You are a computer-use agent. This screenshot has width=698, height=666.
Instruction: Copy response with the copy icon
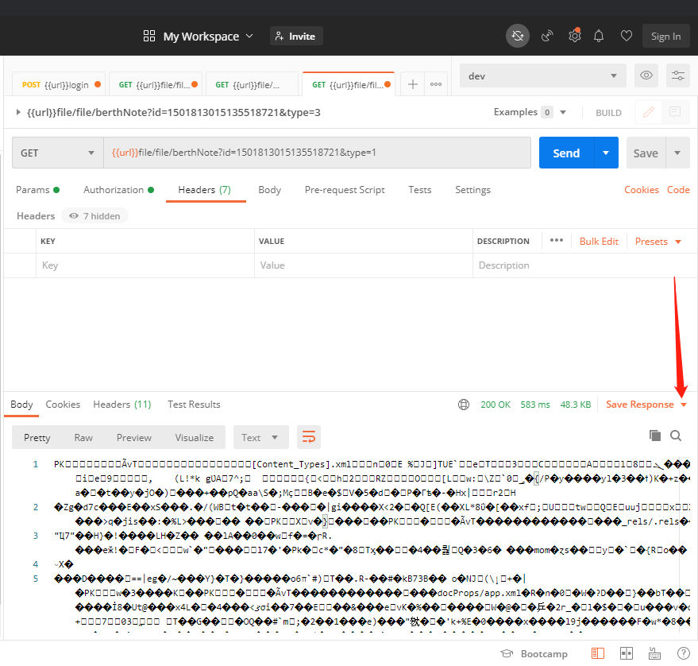click(x=655, y=436)
